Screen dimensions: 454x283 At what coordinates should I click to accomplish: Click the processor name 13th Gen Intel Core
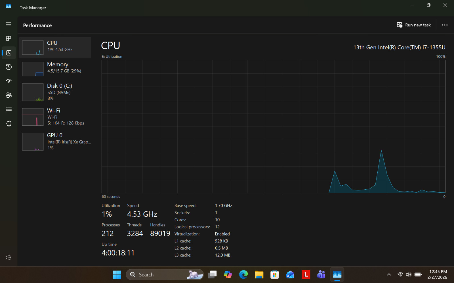[399, 47]
